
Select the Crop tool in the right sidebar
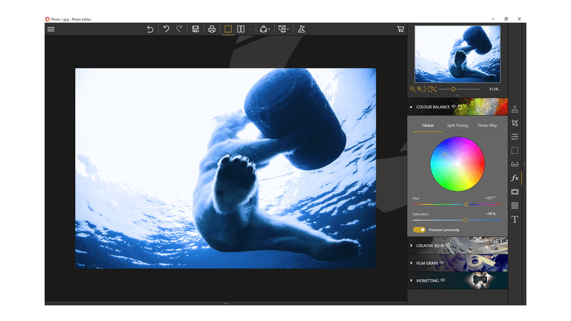pyautogui.click(x=515, y=123)
